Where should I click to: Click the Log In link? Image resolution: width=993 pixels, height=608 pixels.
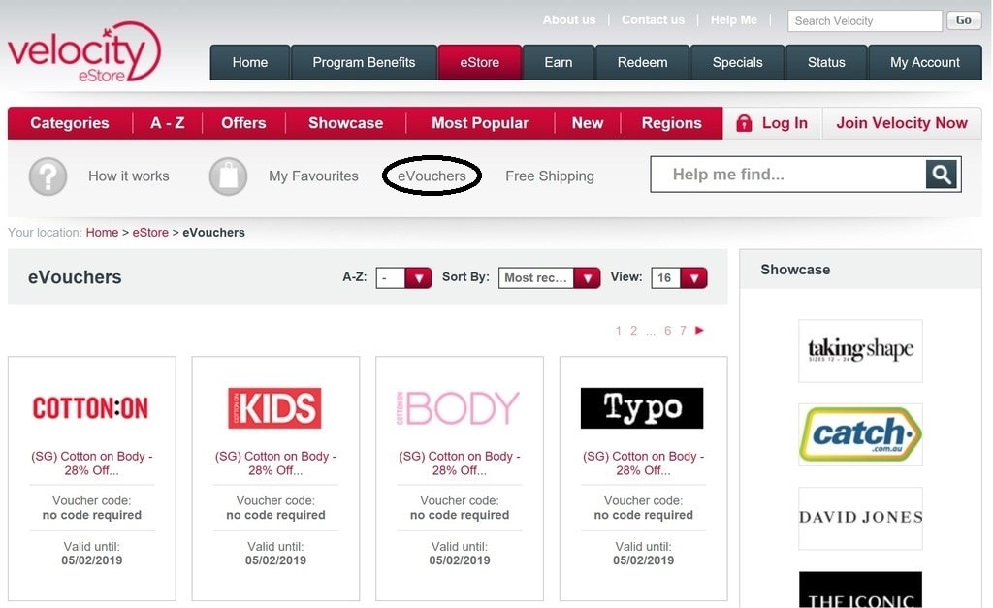point(785,123)
